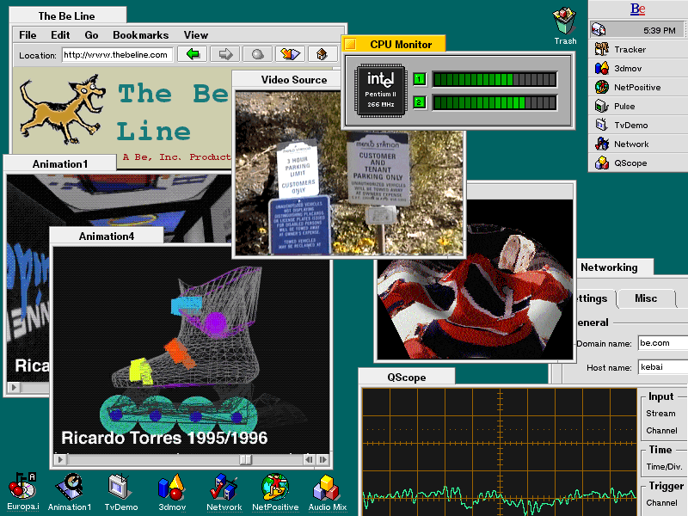This screenshot has height=516, width=688.
Task: Click the tray icon beside the clock
Action: pos(599,30)
